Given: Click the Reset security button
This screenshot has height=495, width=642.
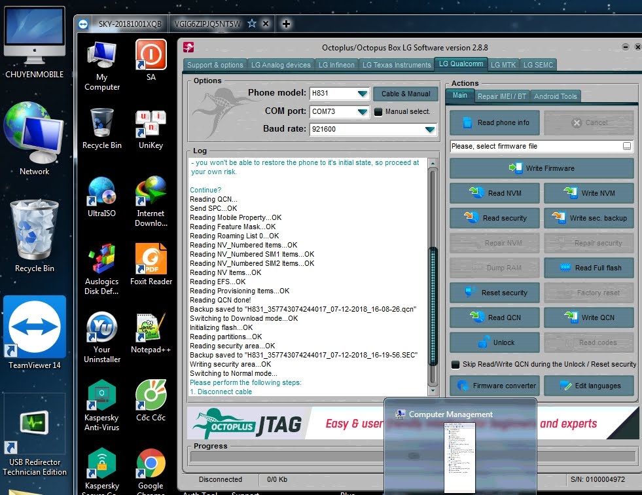Looking at the screenshot, I should coord(495,293).
